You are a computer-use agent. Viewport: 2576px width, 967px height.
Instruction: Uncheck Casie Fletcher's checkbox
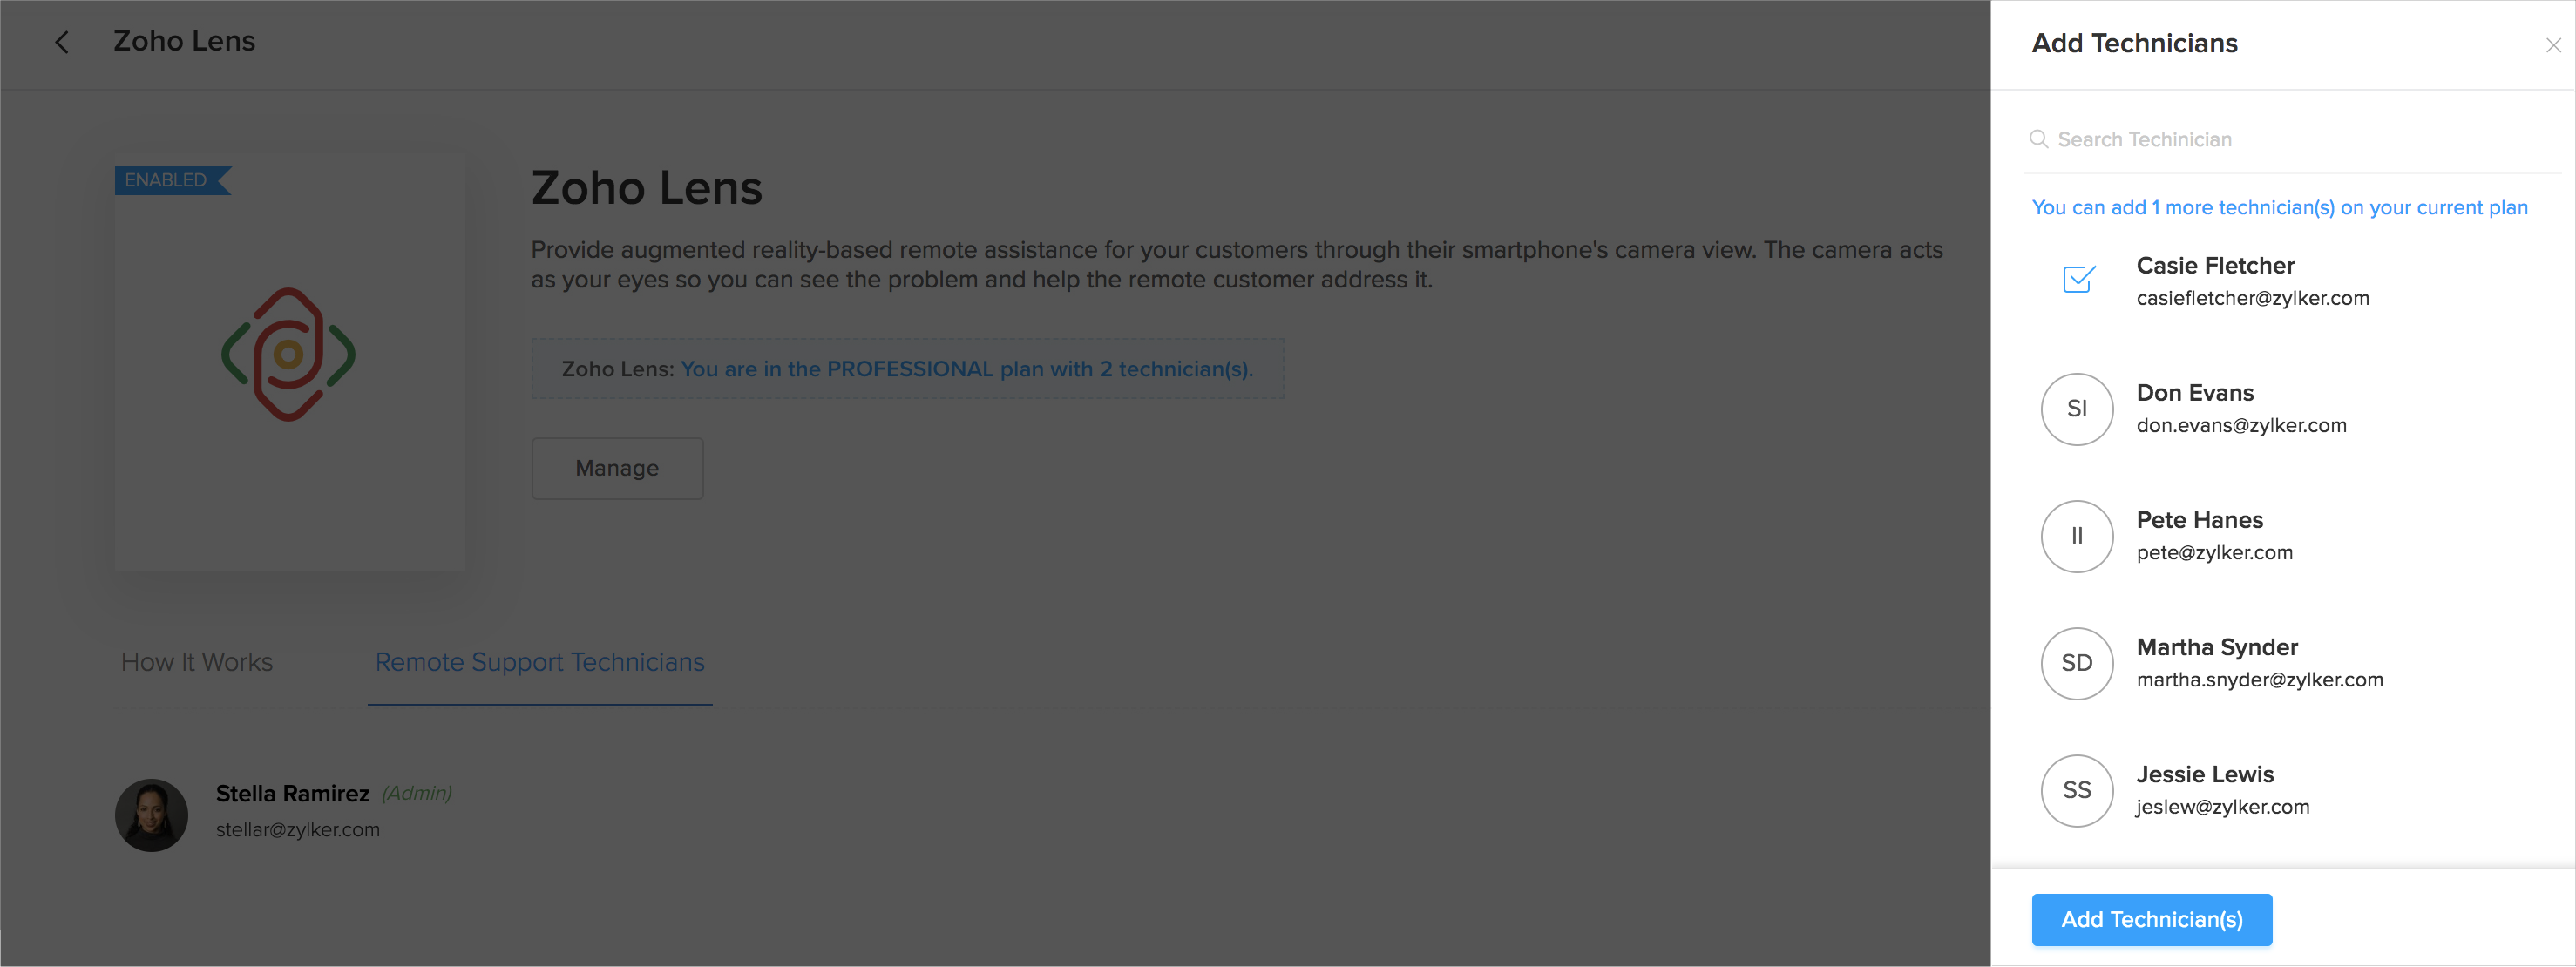(2078, 279)
